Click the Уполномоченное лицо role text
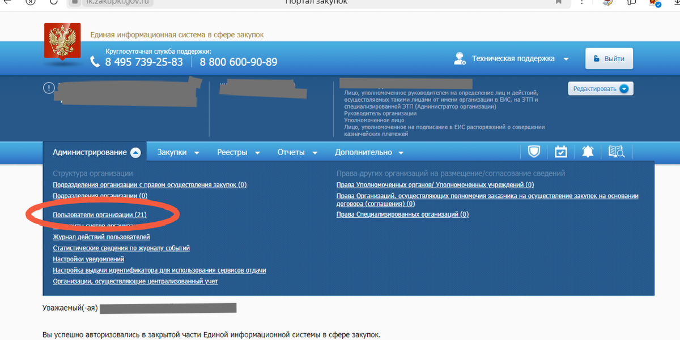 click(374, 120)
